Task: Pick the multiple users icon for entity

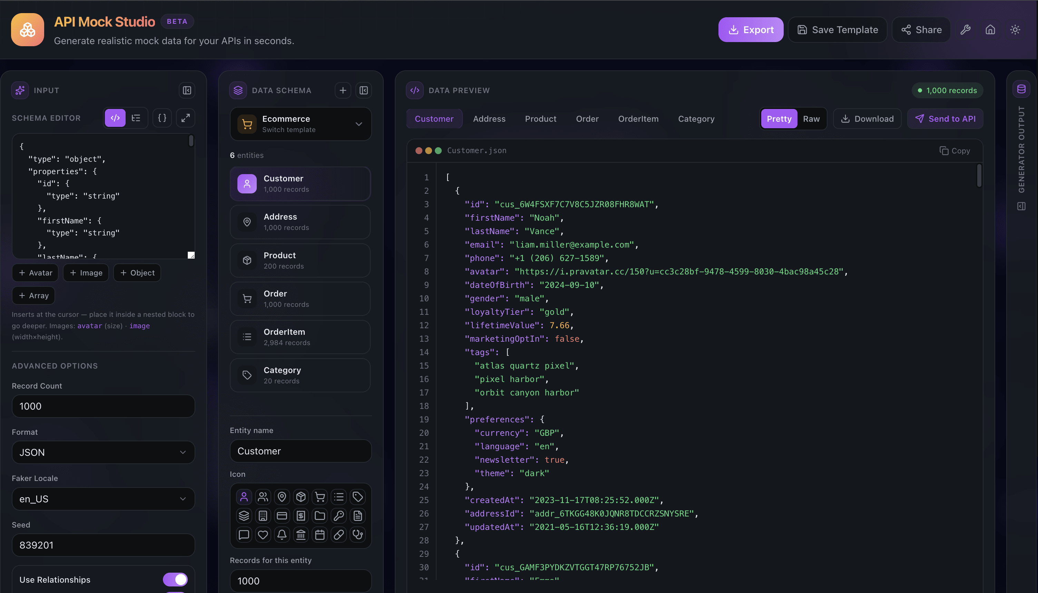Action: point(263,497)
